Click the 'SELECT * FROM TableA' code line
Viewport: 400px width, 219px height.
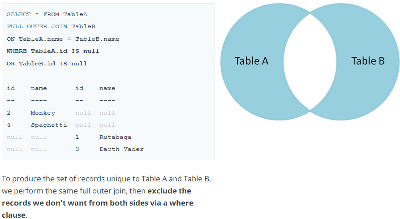tap(47, 14)
